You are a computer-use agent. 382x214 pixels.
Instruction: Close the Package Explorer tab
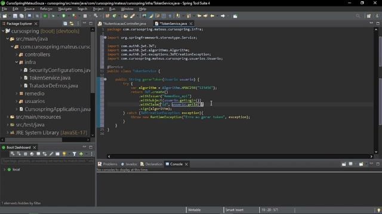pyautogui.click(x=36, y=24)
